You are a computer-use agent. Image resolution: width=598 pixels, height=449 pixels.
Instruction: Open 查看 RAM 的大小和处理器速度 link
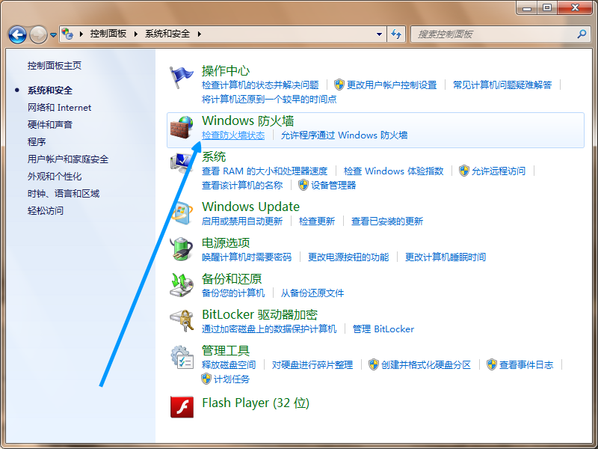pyautogui.click(x=265, y=171)
